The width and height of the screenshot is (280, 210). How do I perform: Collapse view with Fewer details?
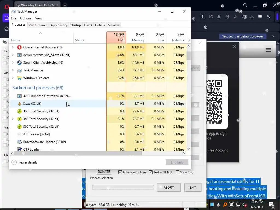pos(24,162)
